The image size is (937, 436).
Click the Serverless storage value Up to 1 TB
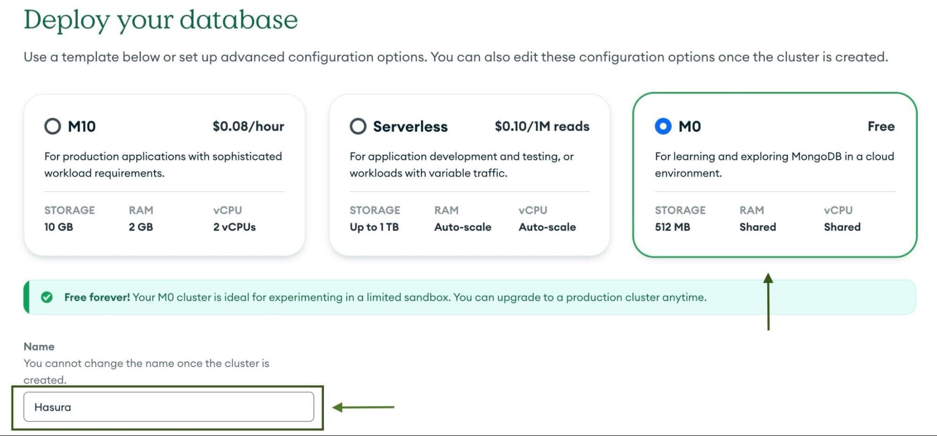pyautogui.click(x=374, y=227)
